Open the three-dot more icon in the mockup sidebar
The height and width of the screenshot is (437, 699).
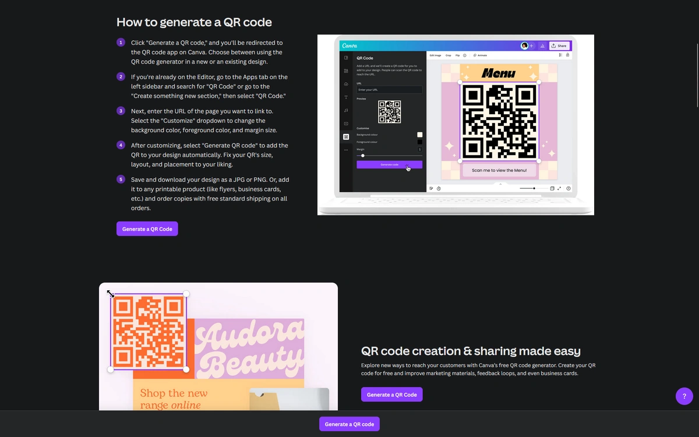pos(346,150)
